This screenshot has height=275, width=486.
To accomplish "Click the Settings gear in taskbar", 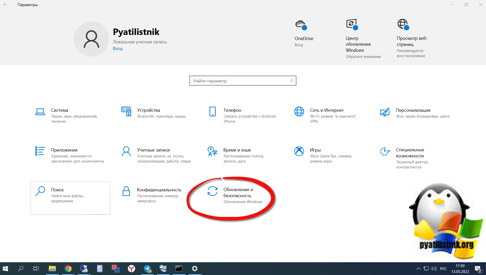I will click(x=195, y=269).
